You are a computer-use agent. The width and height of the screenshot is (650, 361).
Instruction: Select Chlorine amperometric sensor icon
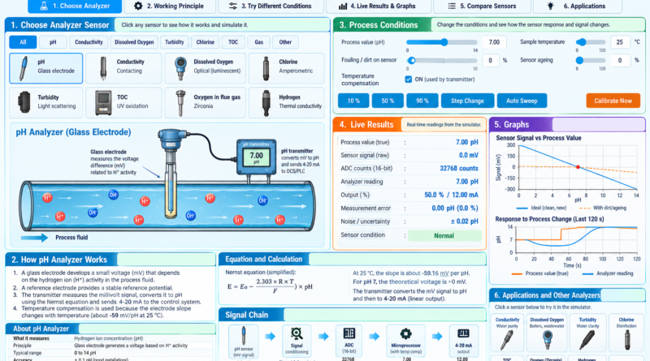tap(266, 68)
